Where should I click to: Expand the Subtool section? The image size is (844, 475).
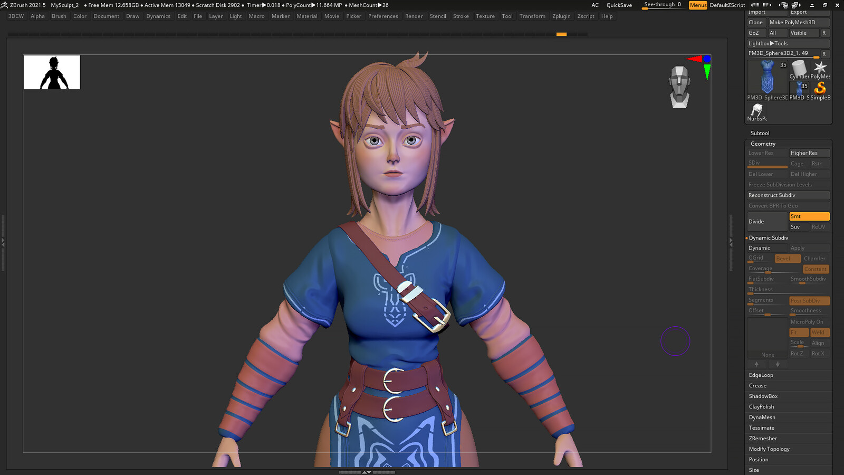[760, 133]
